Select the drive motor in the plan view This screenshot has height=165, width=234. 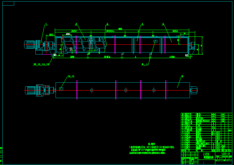point(31,90)
